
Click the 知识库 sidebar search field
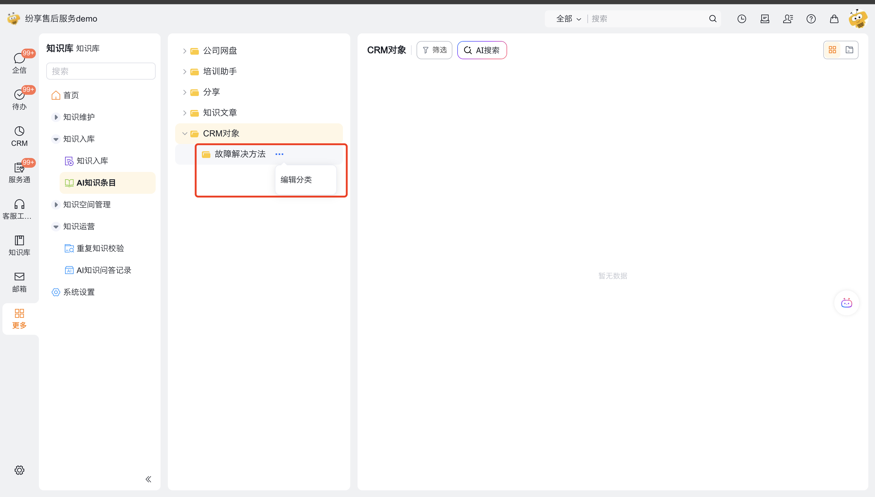click(101, 71)
